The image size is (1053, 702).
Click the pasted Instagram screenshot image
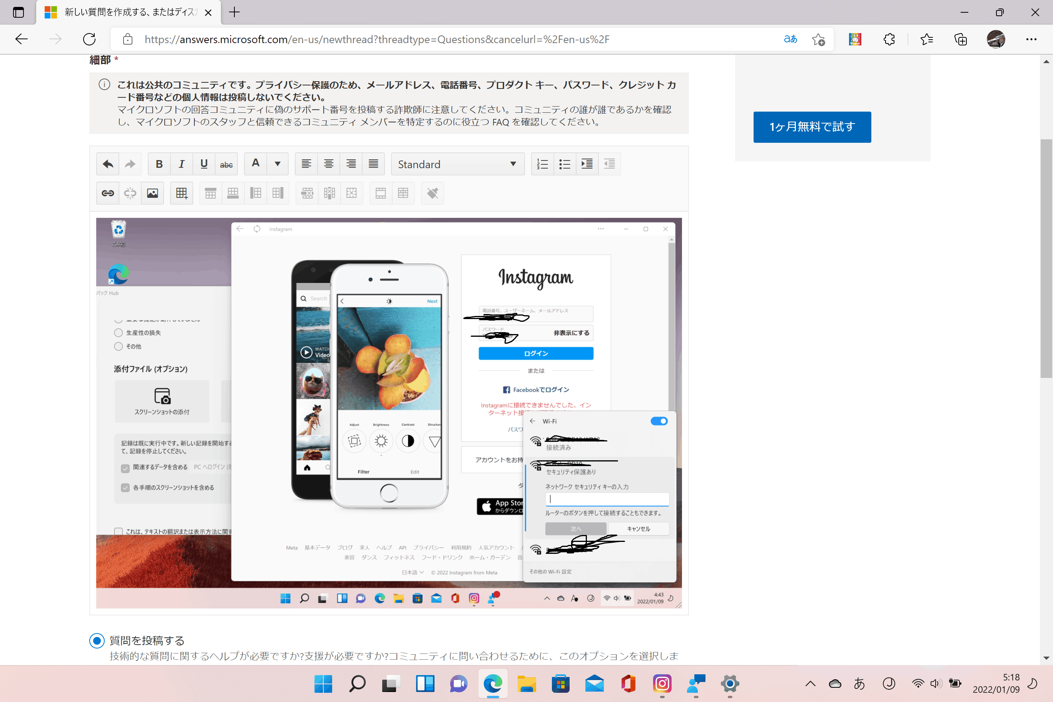[389, 413]
